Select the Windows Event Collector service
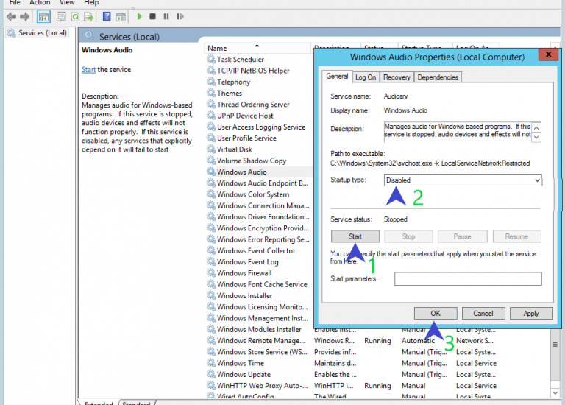The height and width of the screenshot is (405, 565). pos(256,250)
